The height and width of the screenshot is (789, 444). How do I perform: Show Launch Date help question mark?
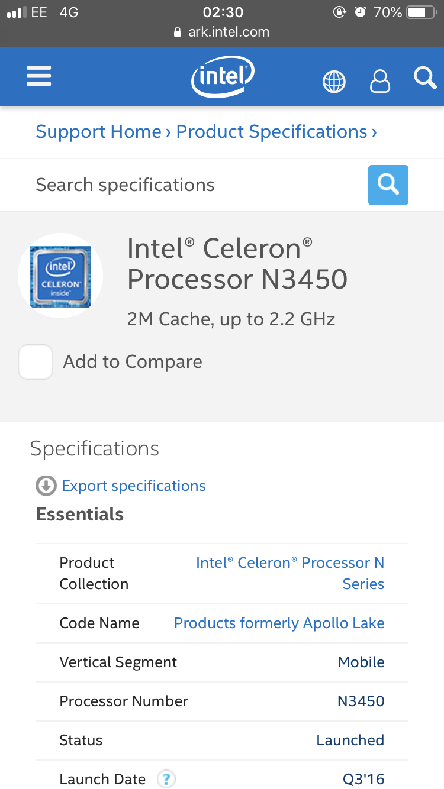tap(166, 779)
